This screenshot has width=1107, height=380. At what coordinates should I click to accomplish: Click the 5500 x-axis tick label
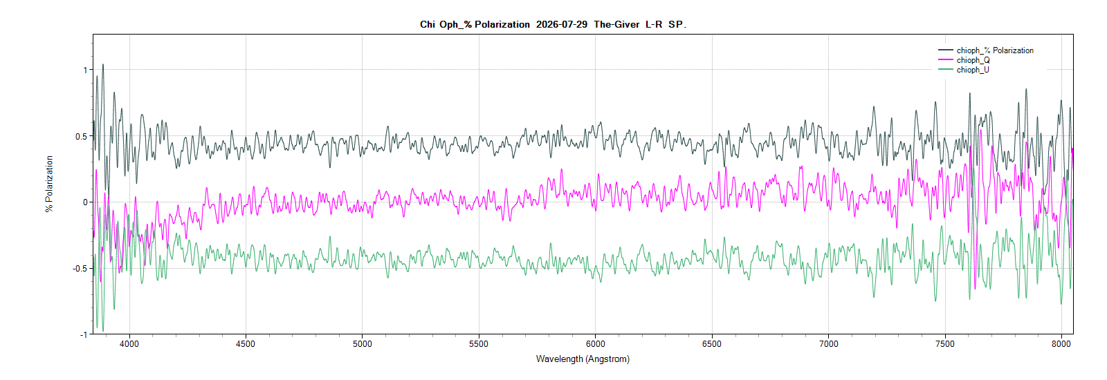[479, 344]
